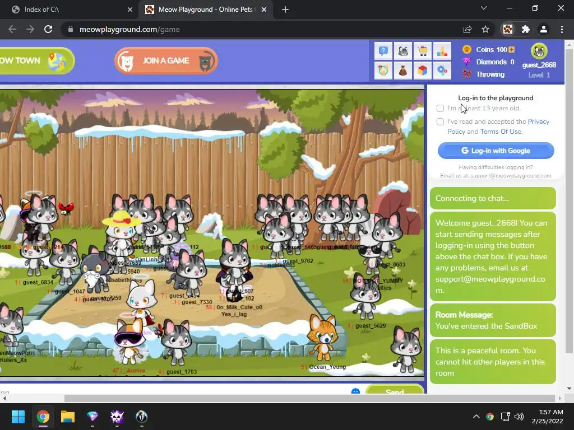Open the leaderboard podium icon
Screen dimensions: 574x430
442,51
